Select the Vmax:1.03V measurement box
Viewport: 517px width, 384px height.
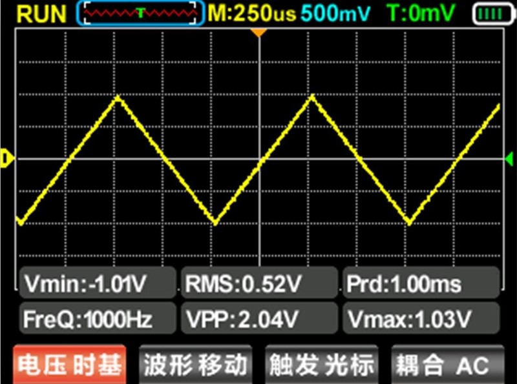coord(421,318)
